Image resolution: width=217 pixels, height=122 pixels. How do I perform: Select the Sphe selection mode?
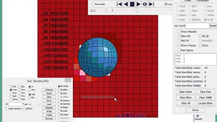[11, 99]
